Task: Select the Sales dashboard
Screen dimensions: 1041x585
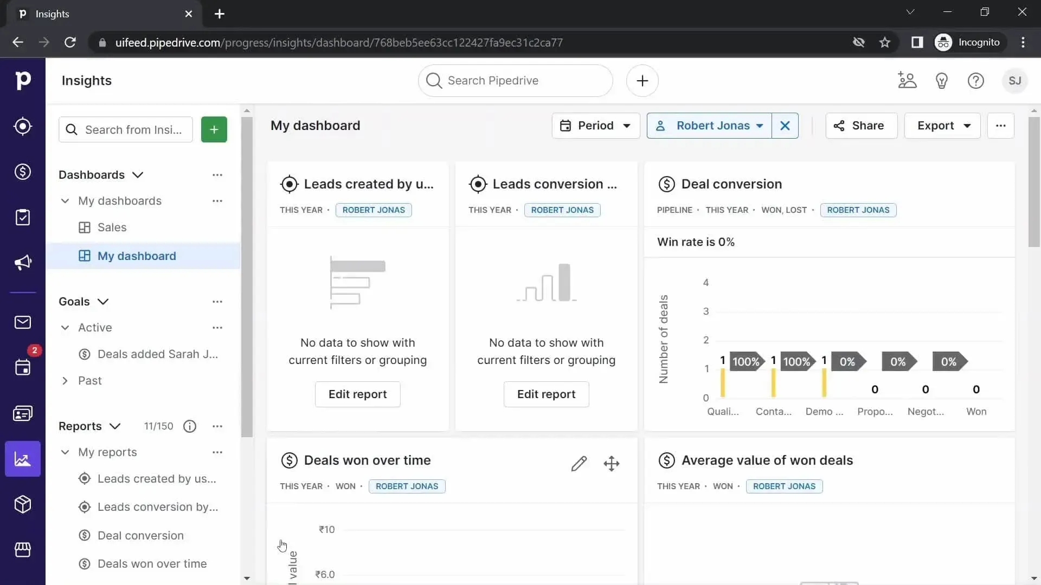Action: [112, 227]
